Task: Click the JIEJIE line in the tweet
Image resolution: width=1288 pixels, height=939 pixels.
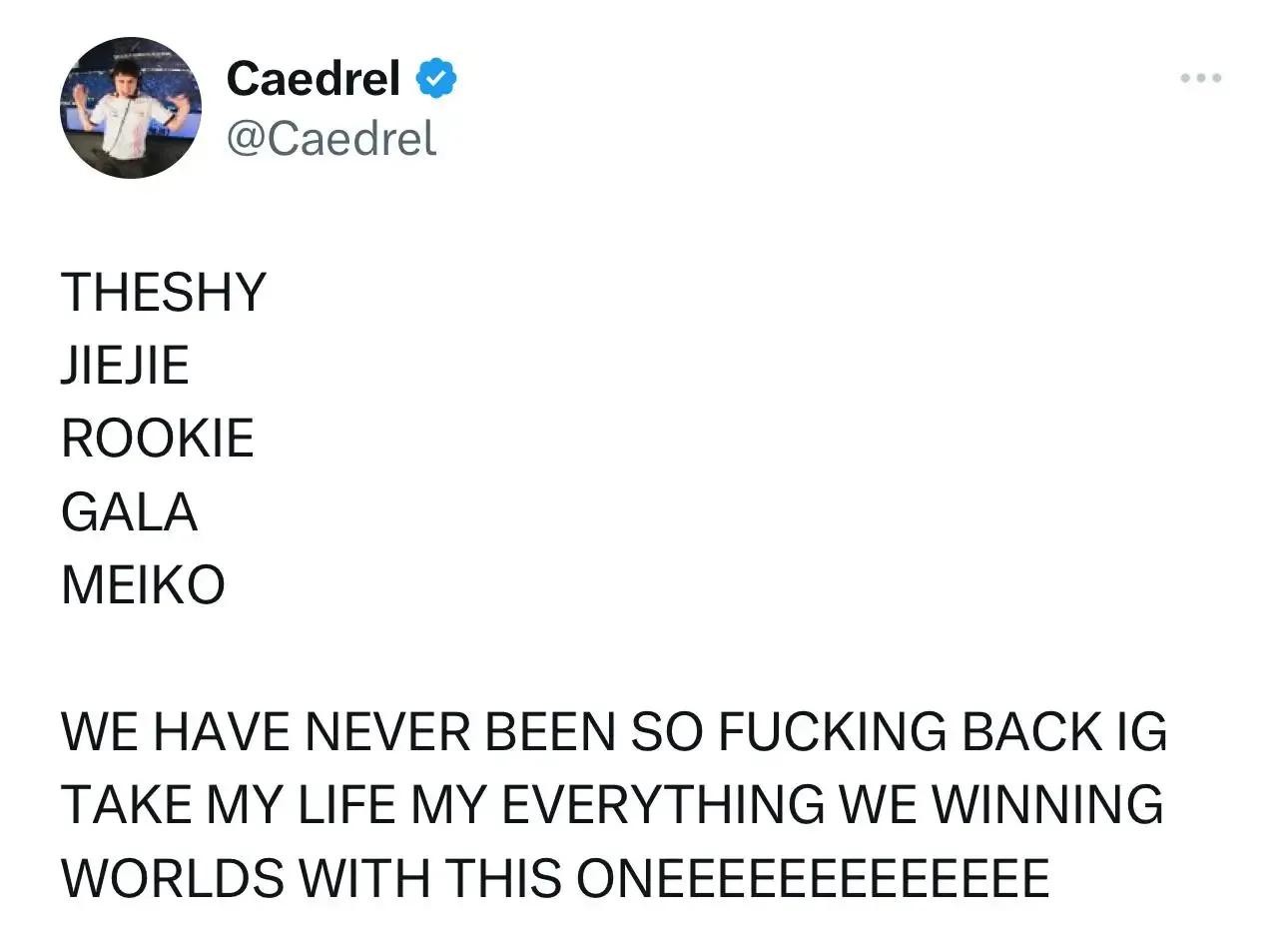Action: point(125,365)
